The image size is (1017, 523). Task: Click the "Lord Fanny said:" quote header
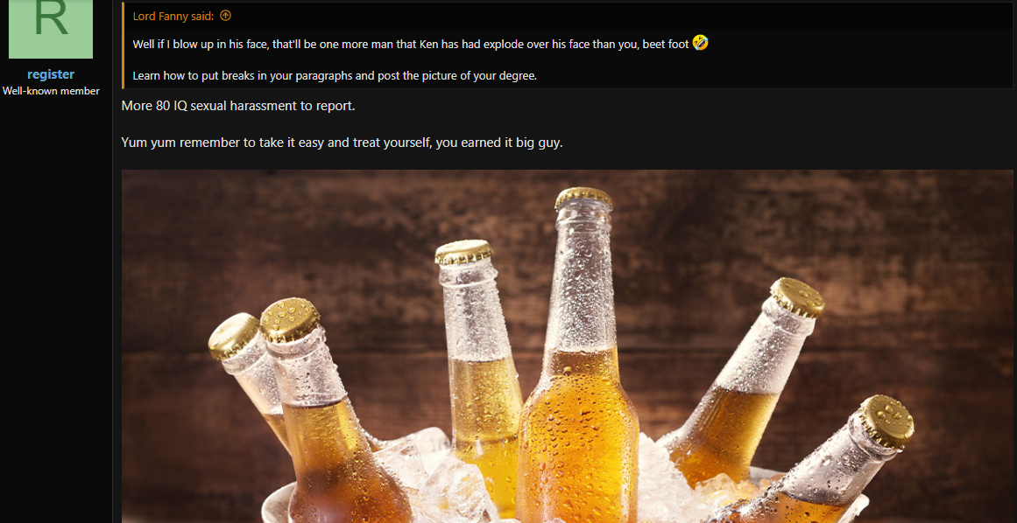coord(173,16)
